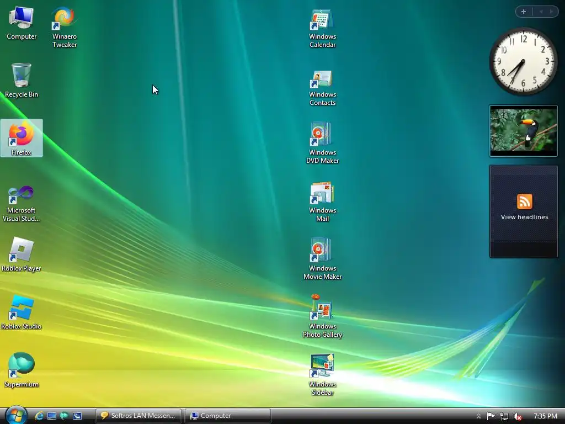
Task: Select the Microsoft Visual Studio shortcut
Action: (x=22, y=204)
